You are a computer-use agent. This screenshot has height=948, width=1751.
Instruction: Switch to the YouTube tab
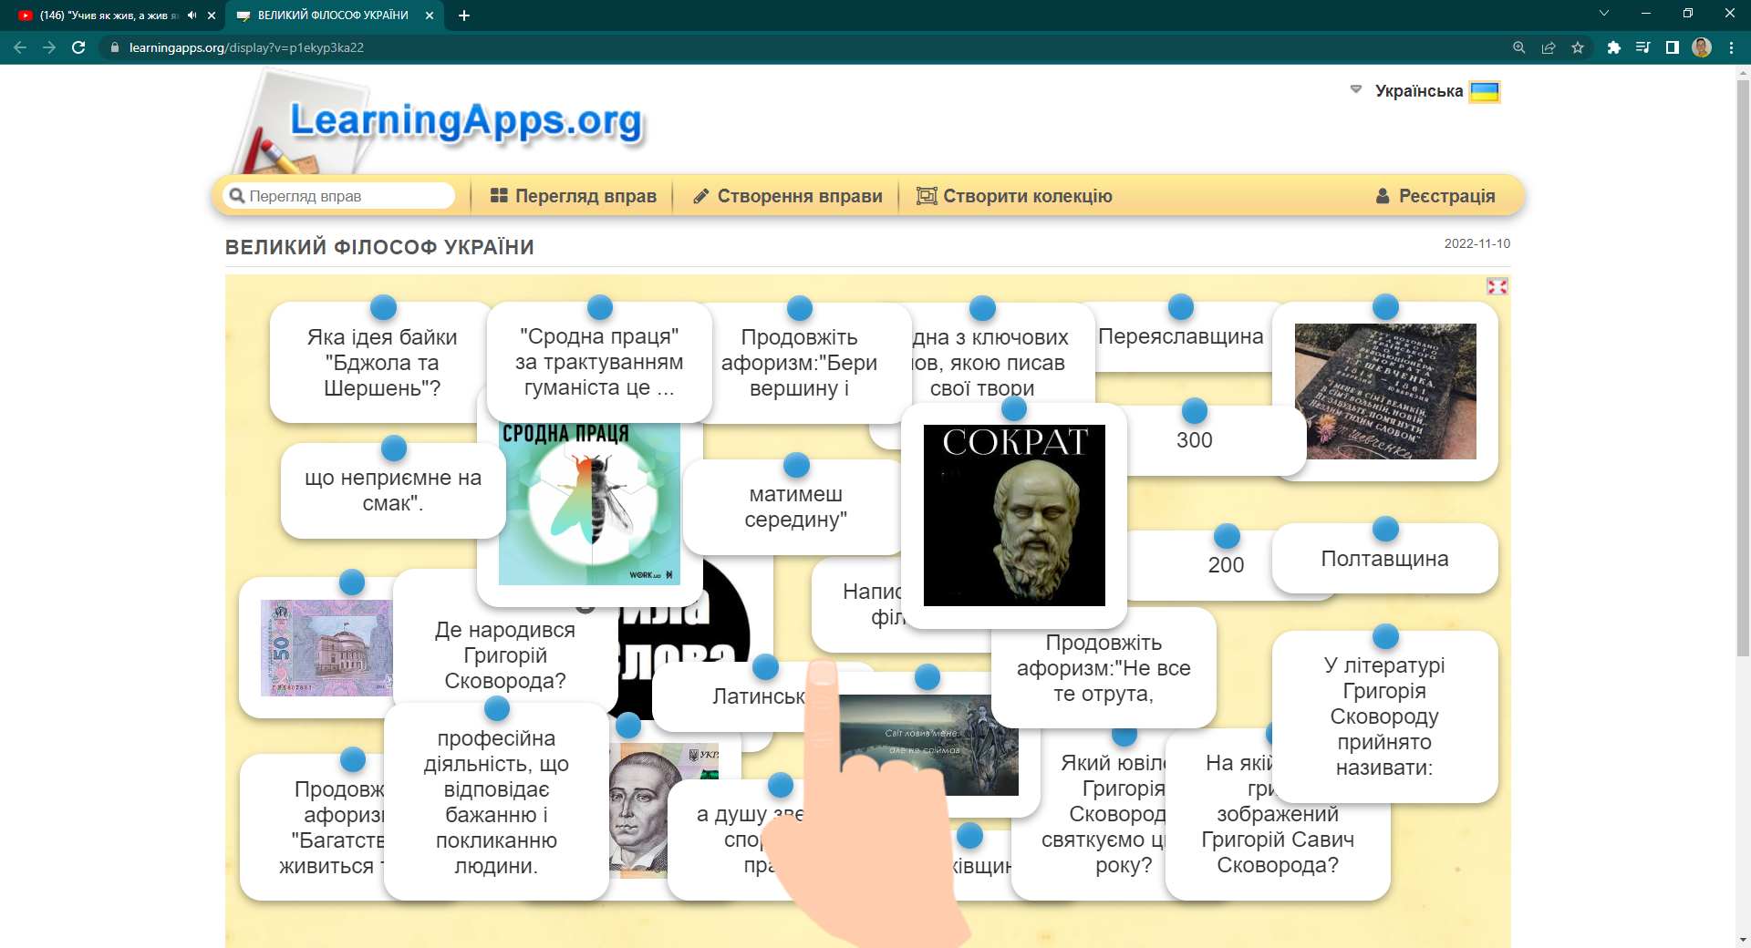[105, 15]
